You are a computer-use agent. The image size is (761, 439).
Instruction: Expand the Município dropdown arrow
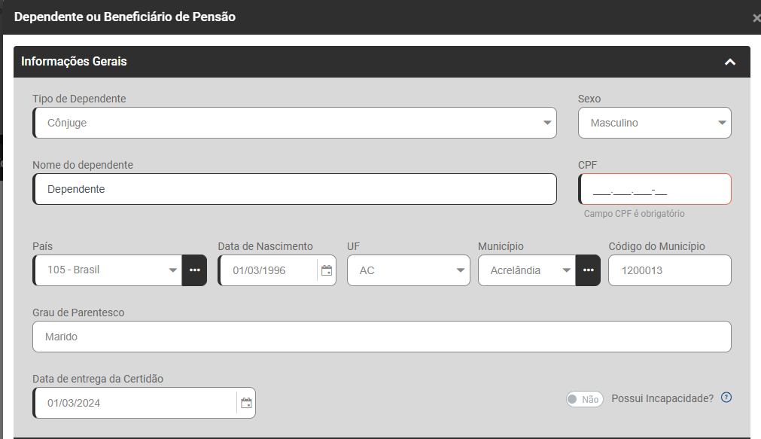tap(567, 270)
